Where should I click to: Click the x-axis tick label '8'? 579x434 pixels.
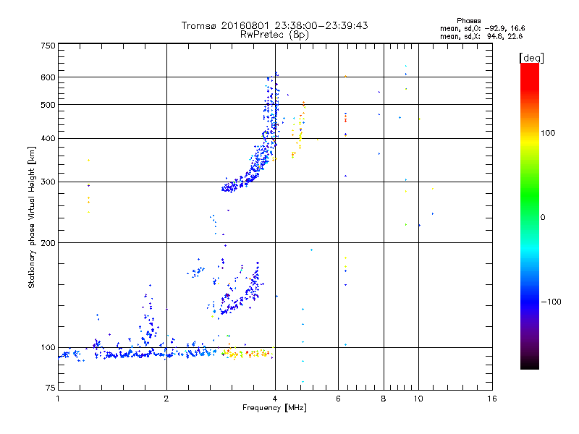tap(384, 399)
